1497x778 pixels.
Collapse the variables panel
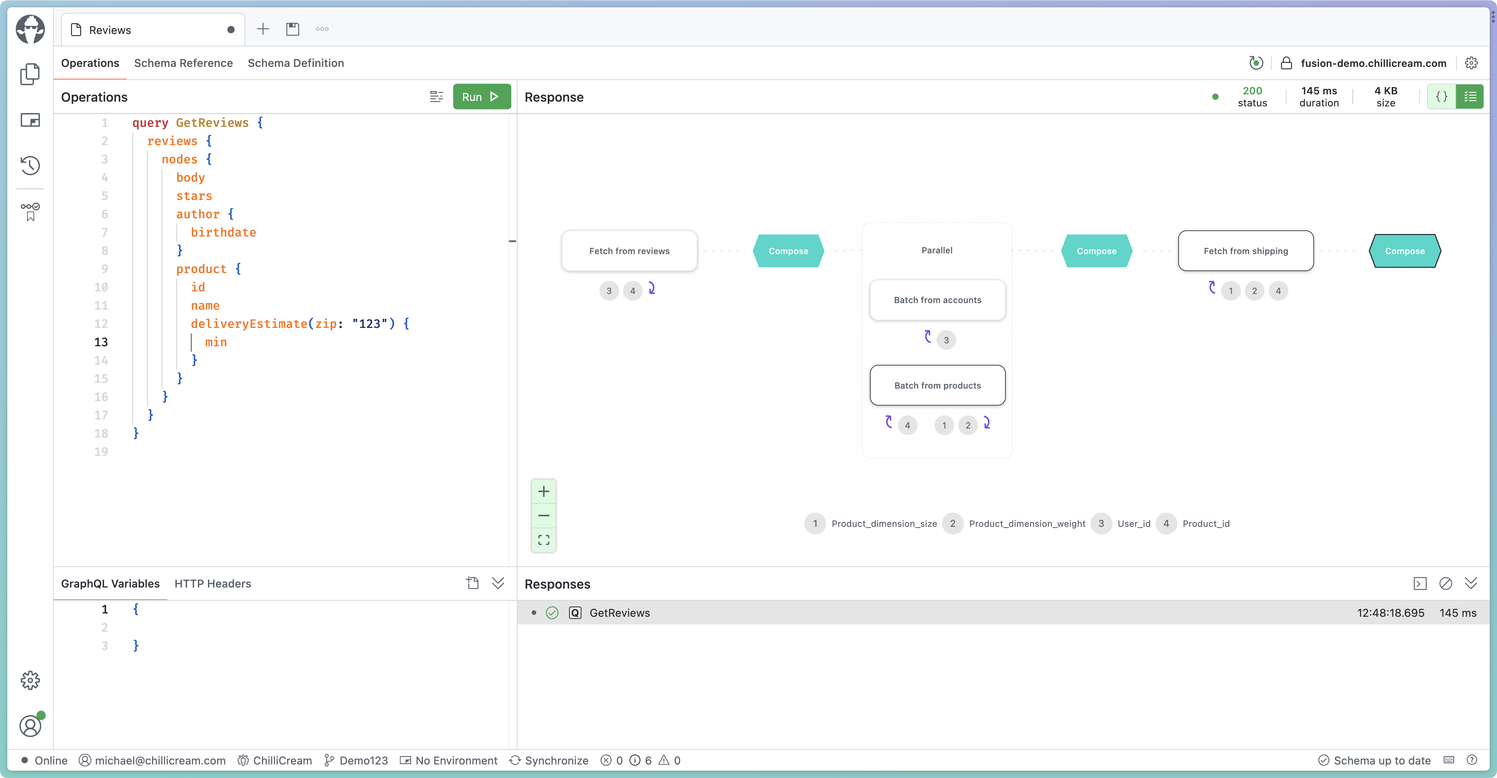click(x=498, y=583)
